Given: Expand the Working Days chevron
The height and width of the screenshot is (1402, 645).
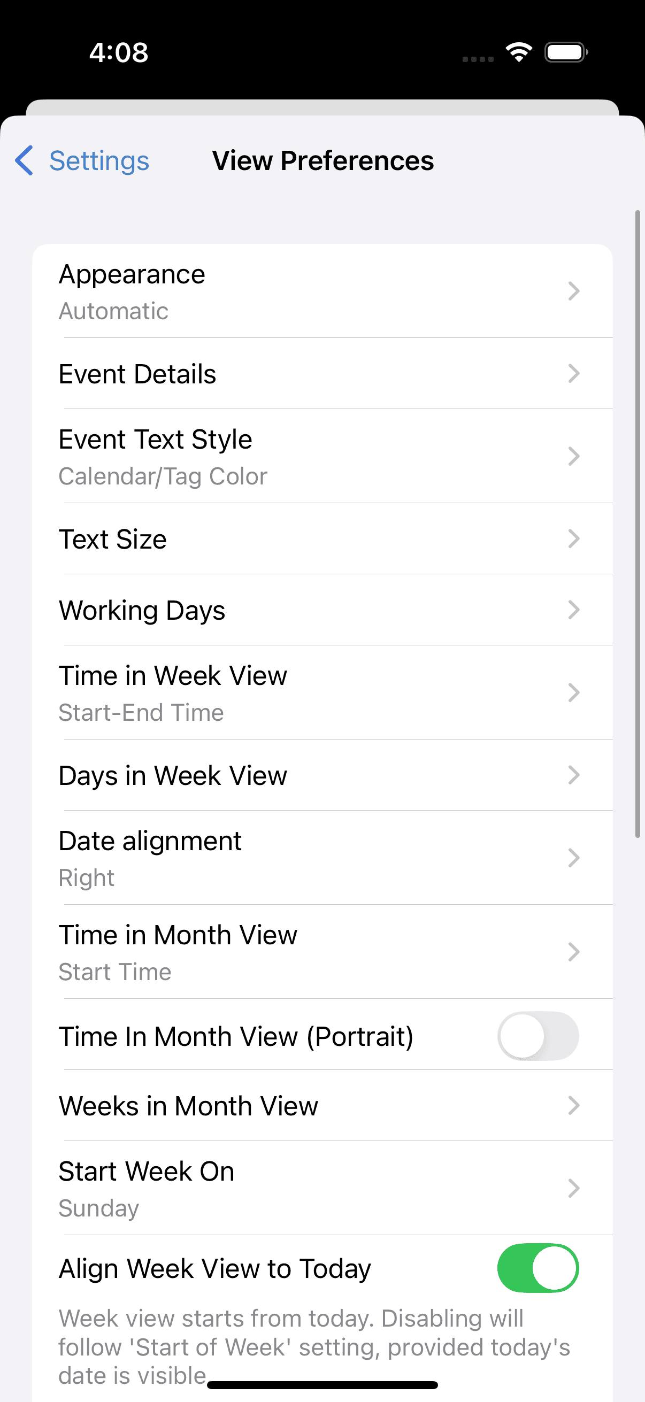Looking at the screenshot, I should 575,610.
